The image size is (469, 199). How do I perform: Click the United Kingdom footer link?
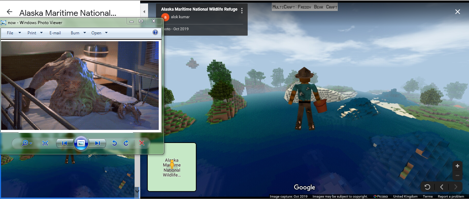coord(405,197)
